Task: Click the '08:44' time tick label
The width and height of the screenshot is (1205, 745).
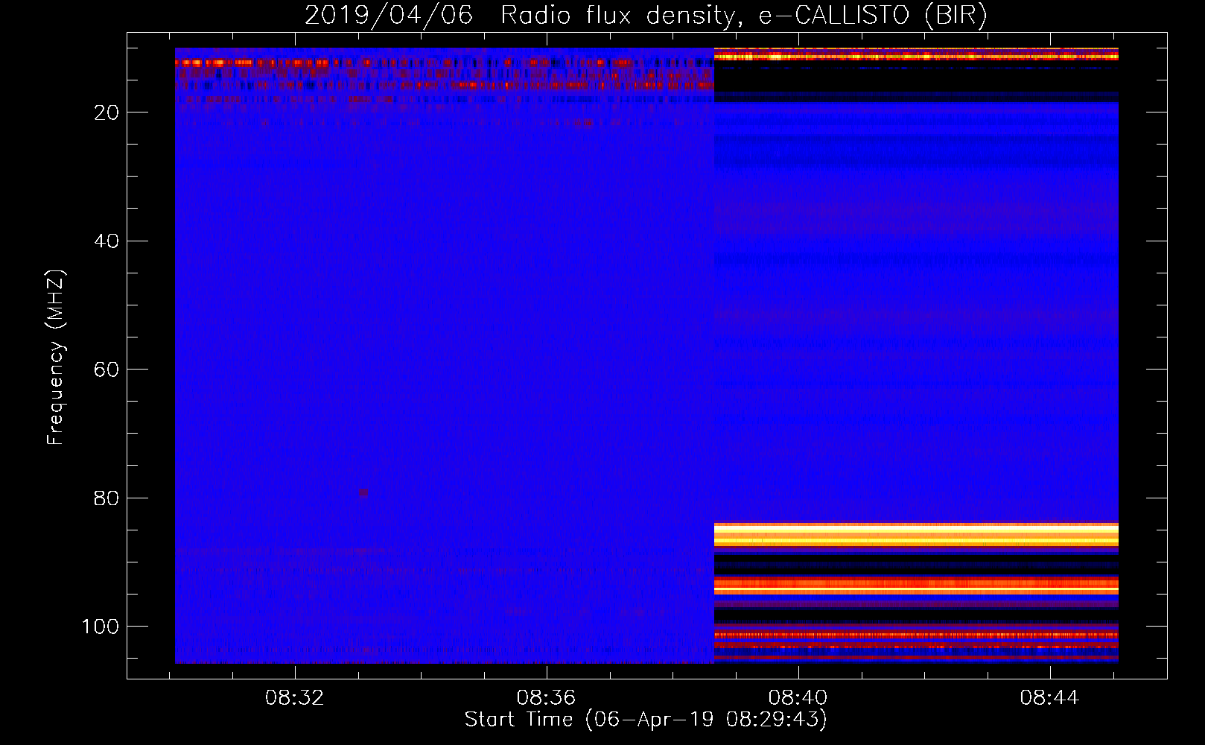Action: (x=1049, y=698)
